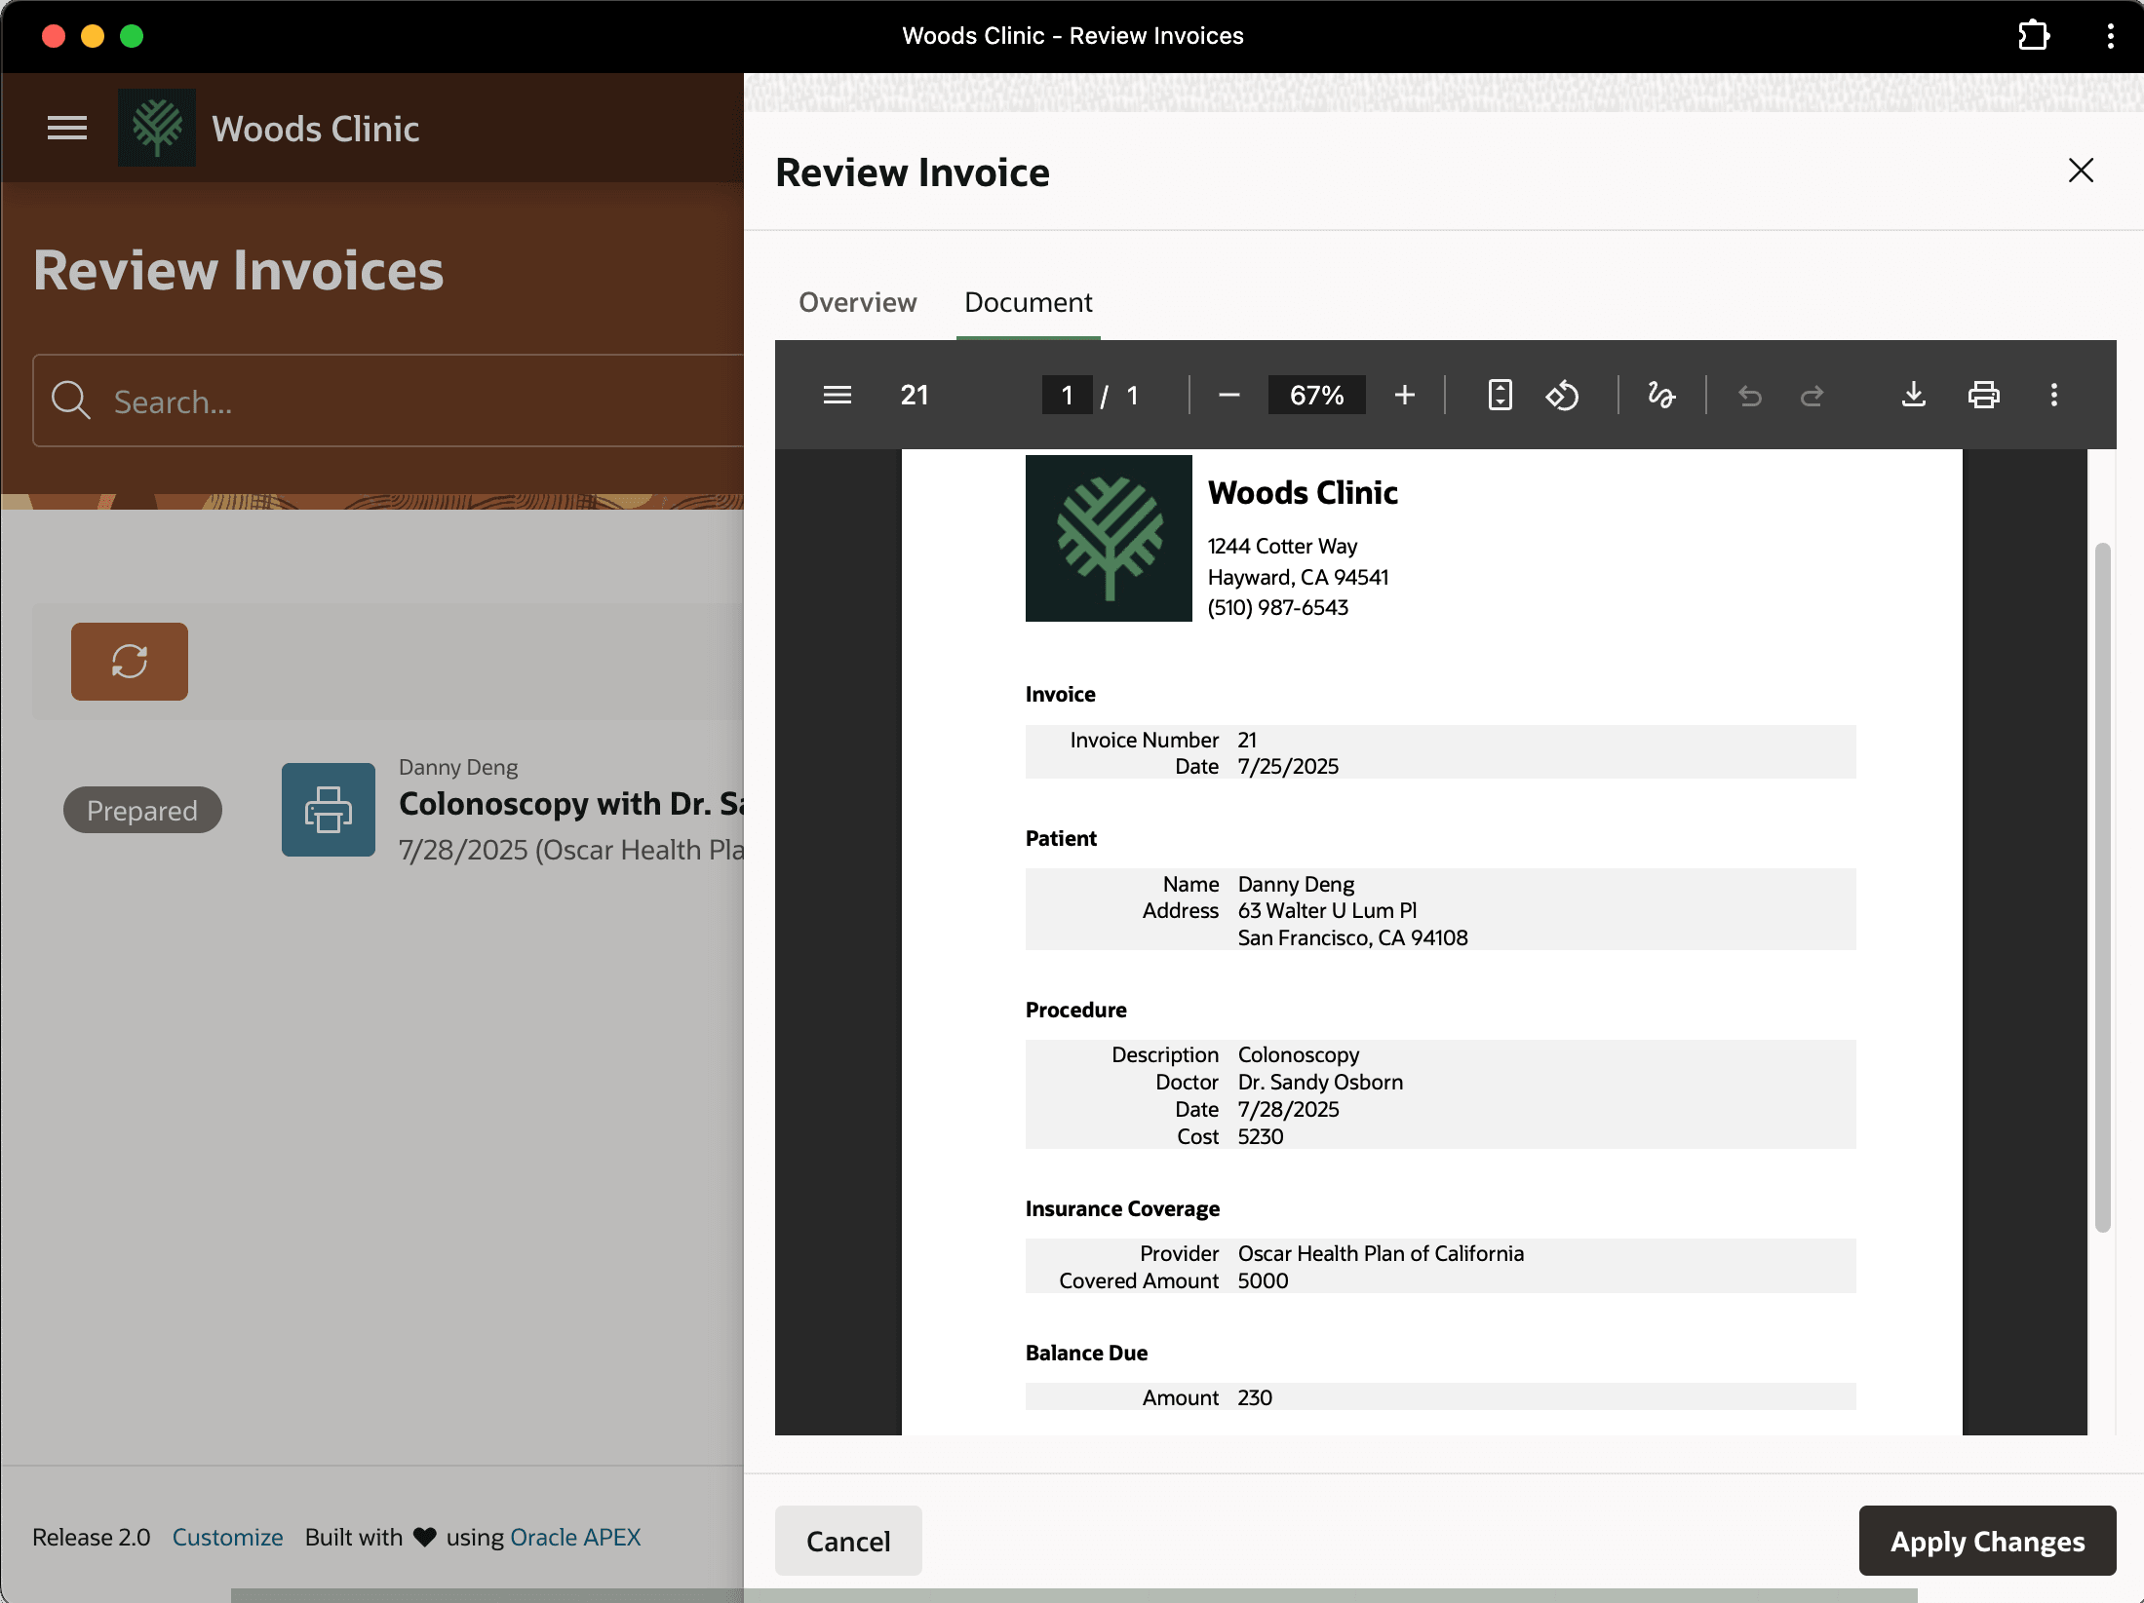Close the Review Invoice dialog
The image size is (2144, 1603).
2082,171
